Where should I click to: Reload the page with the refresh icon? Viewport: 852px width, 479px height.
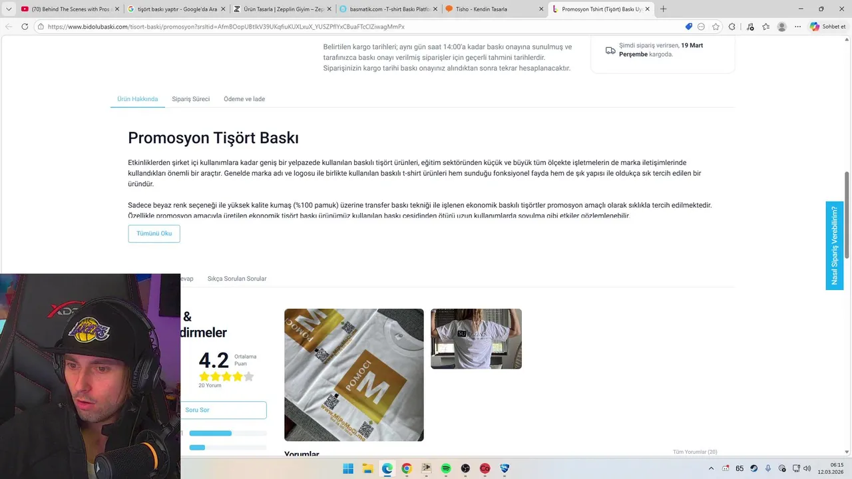[25, 27]
